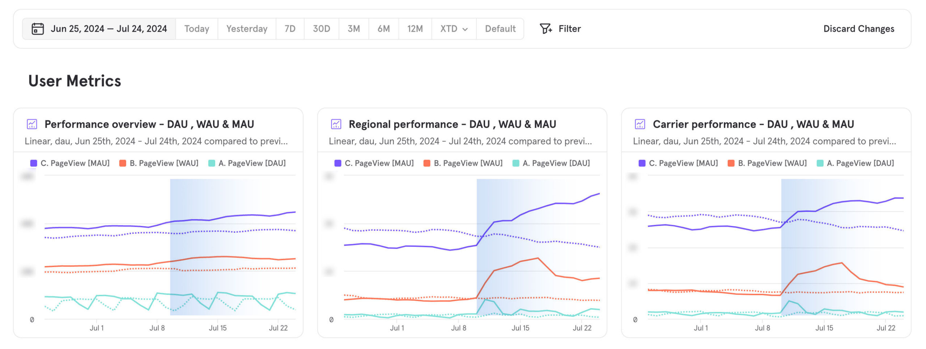Open the Jun 25 – Jul 24 date picker
The height and width of the screenshot is (349, 926).
click(x=109, y=29)
